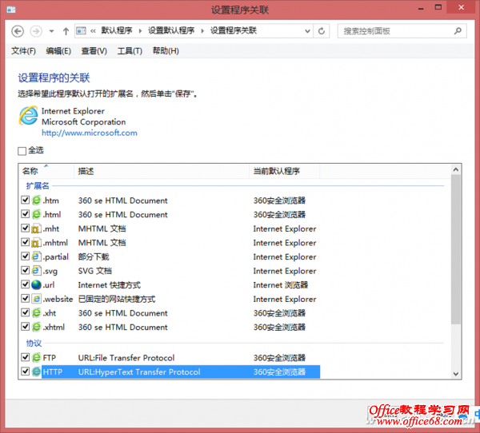Screen dimensions: 480x433
Task: Refresh the current page
Action: point(321,31)
